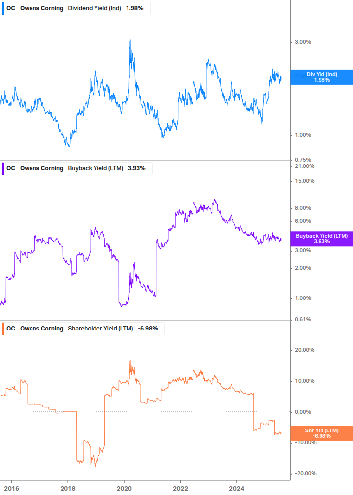Click the 2016 x-axis year label
Screen dimensions: 353x495
tap(12, 489)
